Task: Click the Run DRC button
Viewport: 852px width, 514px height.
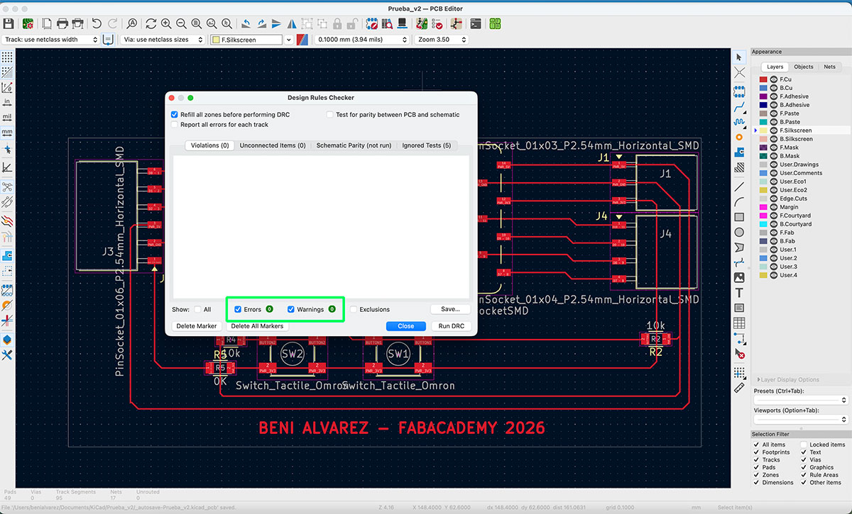Action: [x=451, y=326]
